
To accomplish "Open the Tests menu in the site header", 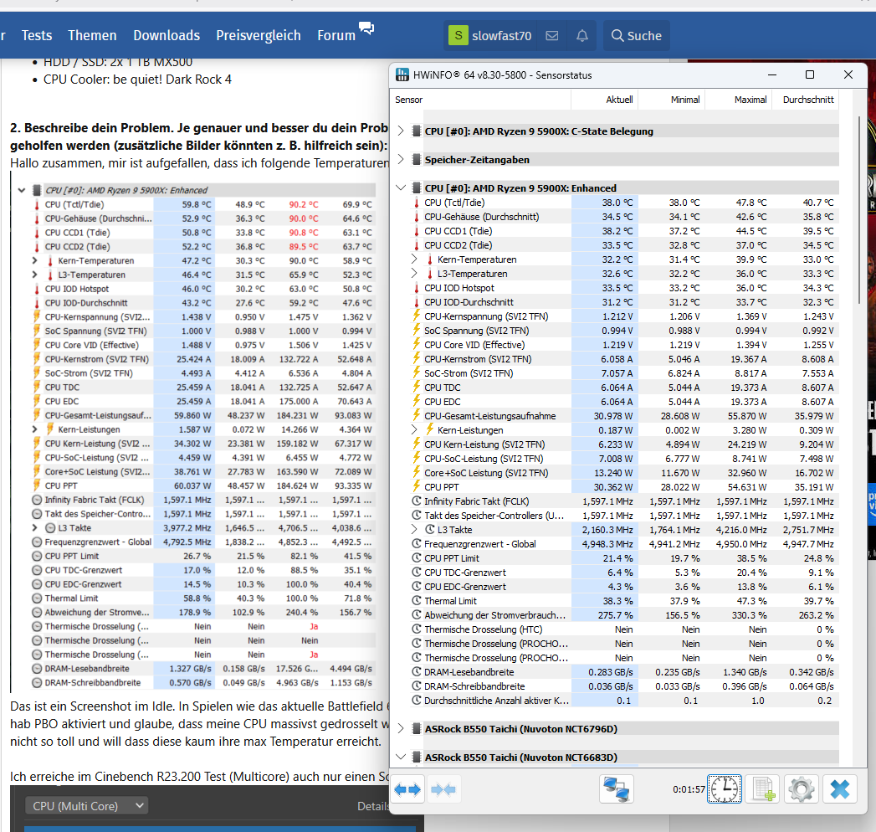I will (x=37, y=36).
